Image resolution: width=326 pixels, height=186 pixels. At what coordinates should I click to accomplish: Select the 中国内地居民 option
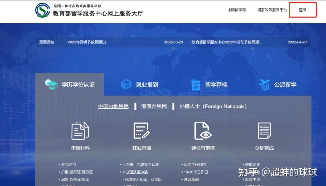tap(113, 107)
